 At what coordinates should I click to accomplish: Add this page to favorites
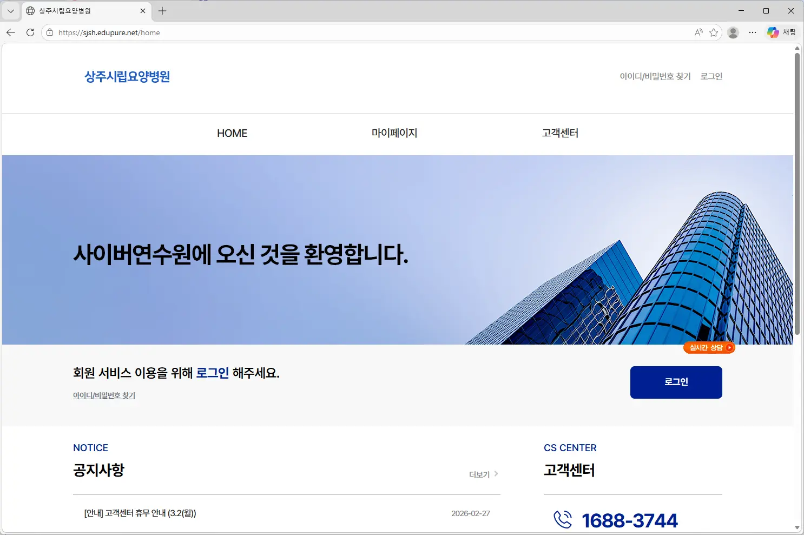click(x=714, y=32)
